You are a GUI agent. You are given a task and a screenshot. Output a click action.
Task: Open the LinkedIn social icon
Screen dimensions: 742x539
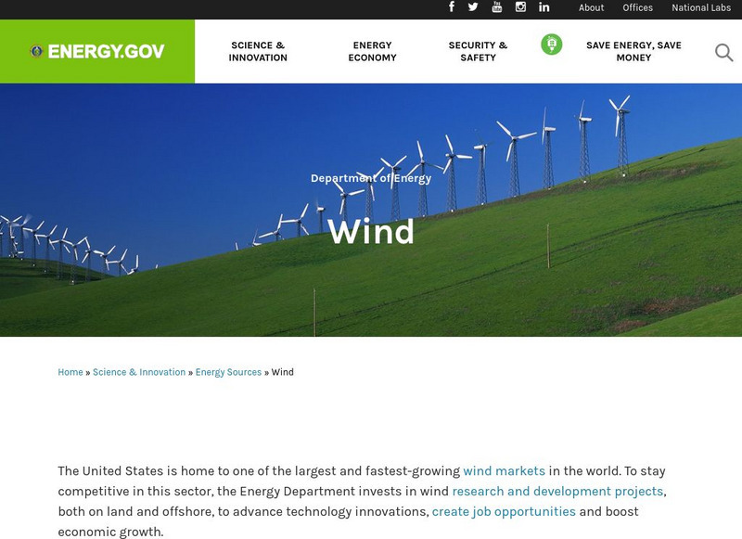(544, 6)
